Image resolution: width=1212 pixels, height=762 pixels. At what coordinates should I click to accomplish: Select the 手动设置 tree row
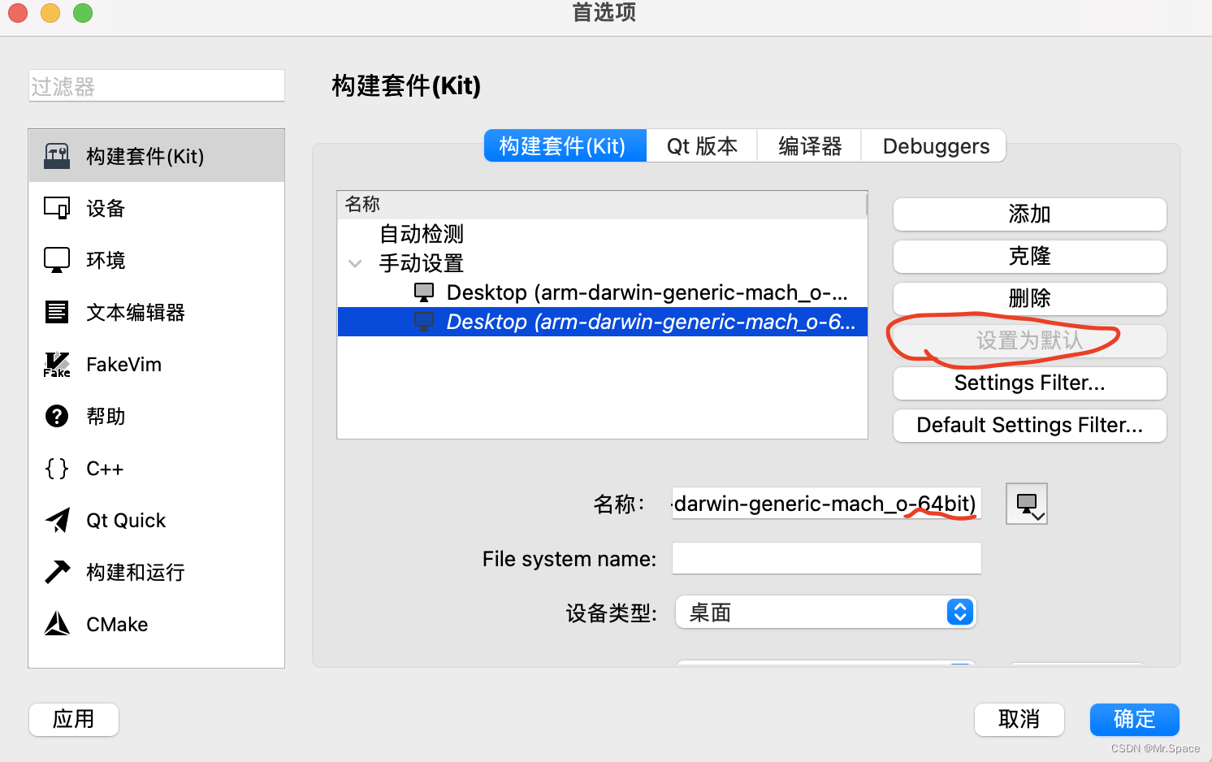point(603,263)
